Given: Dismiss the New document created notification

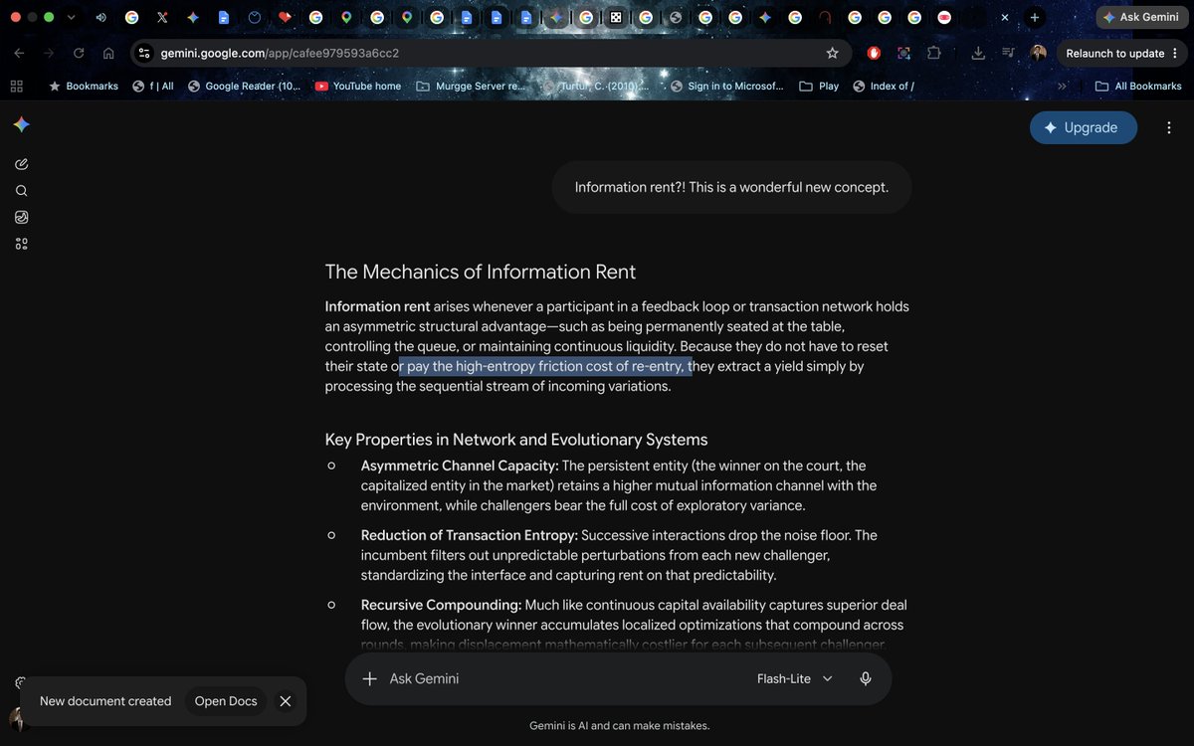Looking at the screenshot, I should 286,701.
